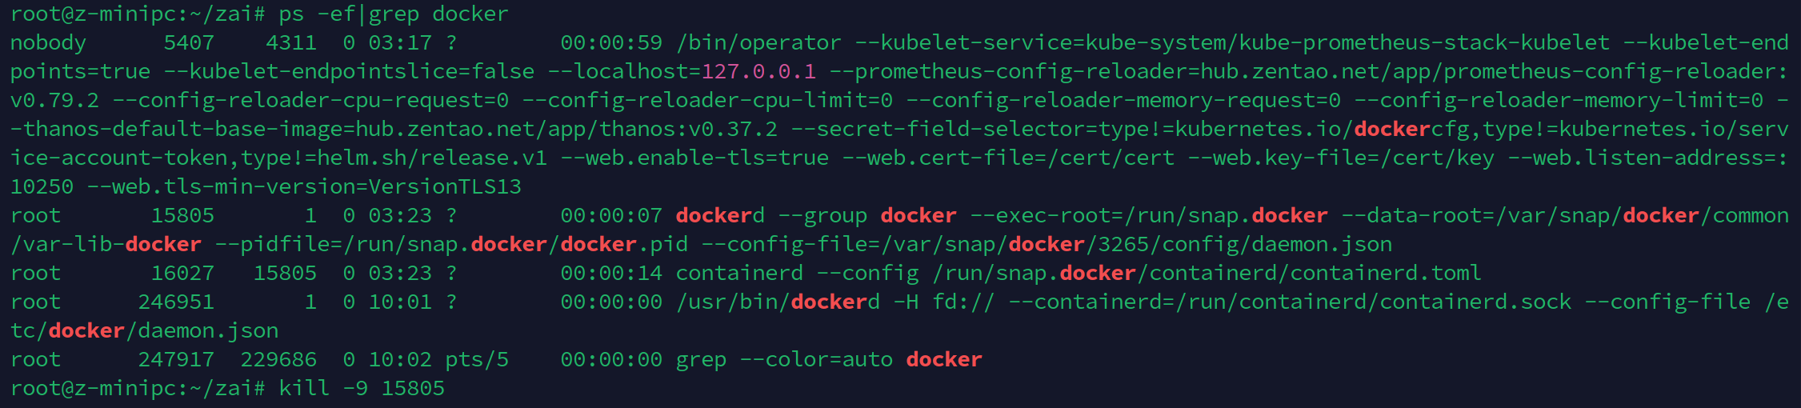Click the '--web.tls-min-version=VersionTLS13' flag
This screenshot has height=408, width=1801.
click(x=304, y=187)
